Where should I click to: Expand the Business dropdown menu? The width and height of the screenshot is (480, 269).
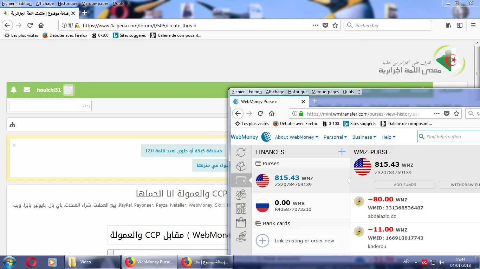(x=364, y=137)
